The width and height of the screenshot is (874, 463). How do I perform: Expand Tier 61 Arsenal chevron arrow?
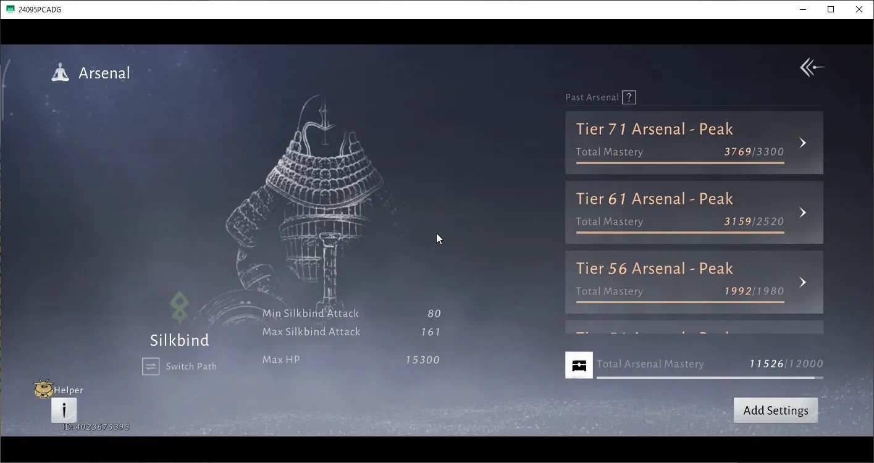[802, 212]
